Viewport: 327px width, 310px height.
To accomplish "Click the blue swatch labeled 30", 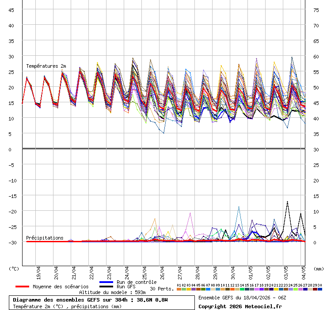I will click(319, 289).
